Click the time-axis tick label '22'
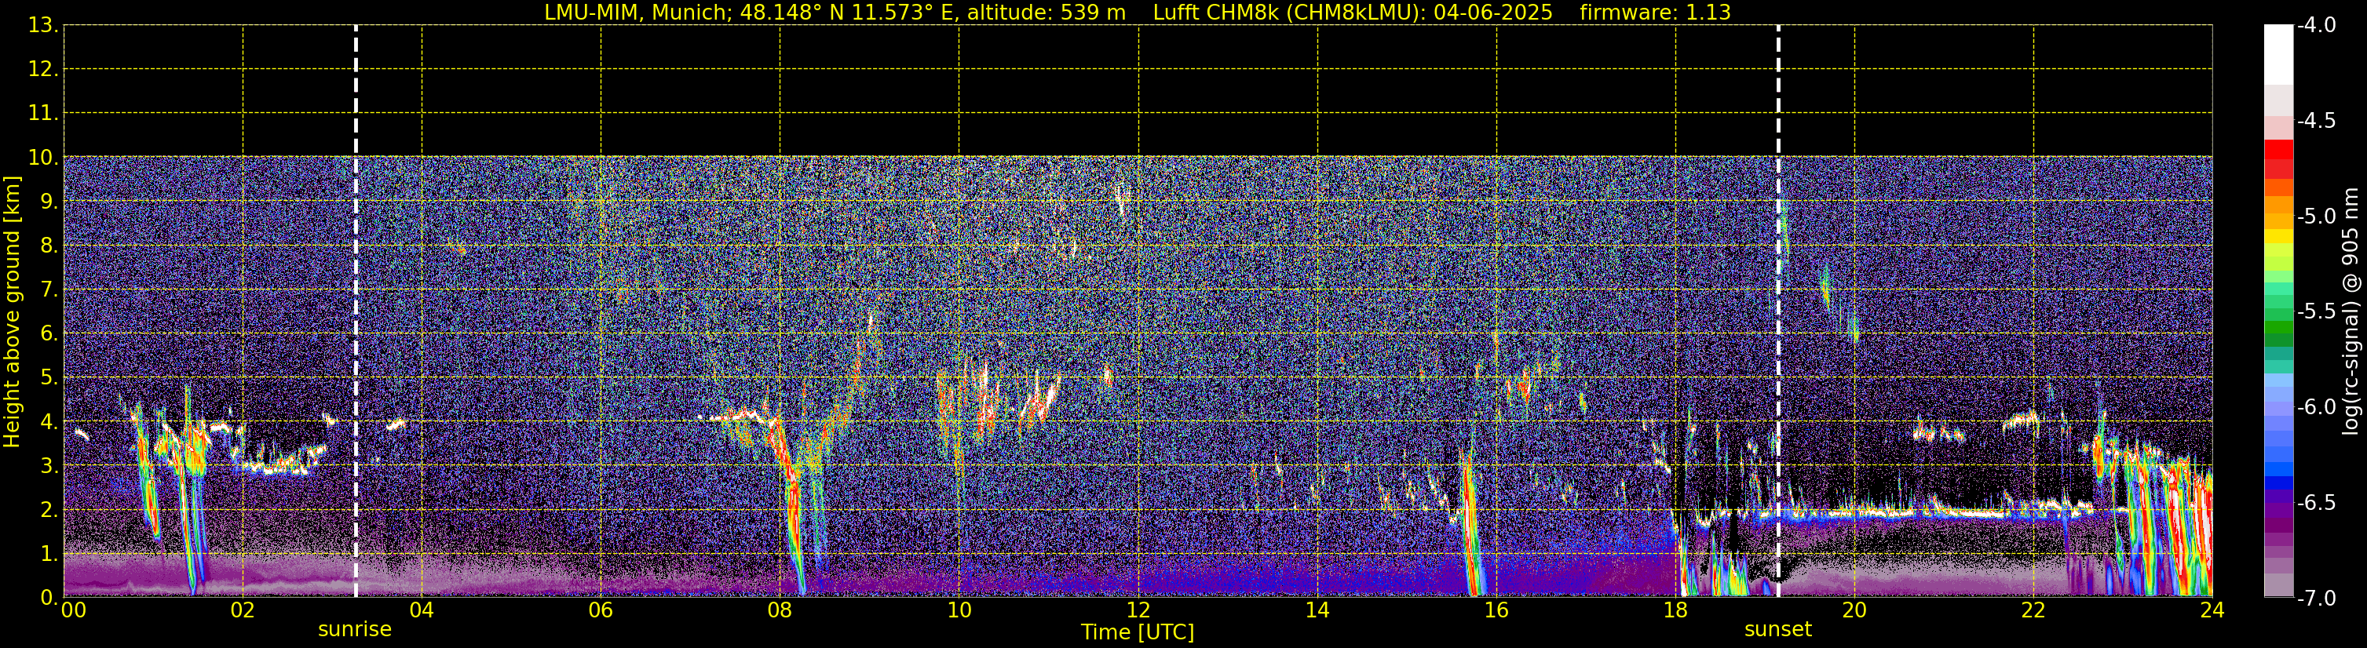This screenshot has height=648, width=2367. click(2033, 610)
